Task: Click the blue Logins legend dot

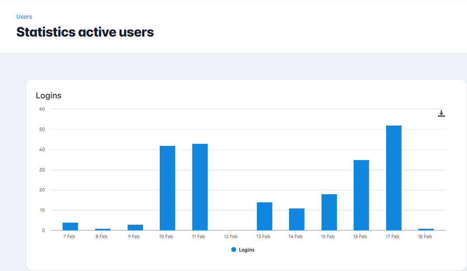Action: click(234, 250)
